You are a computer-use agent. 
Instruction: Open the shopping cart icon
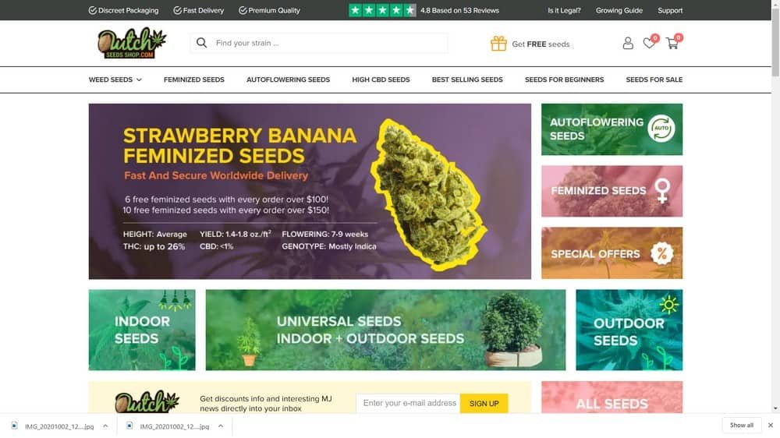(672, 43)
